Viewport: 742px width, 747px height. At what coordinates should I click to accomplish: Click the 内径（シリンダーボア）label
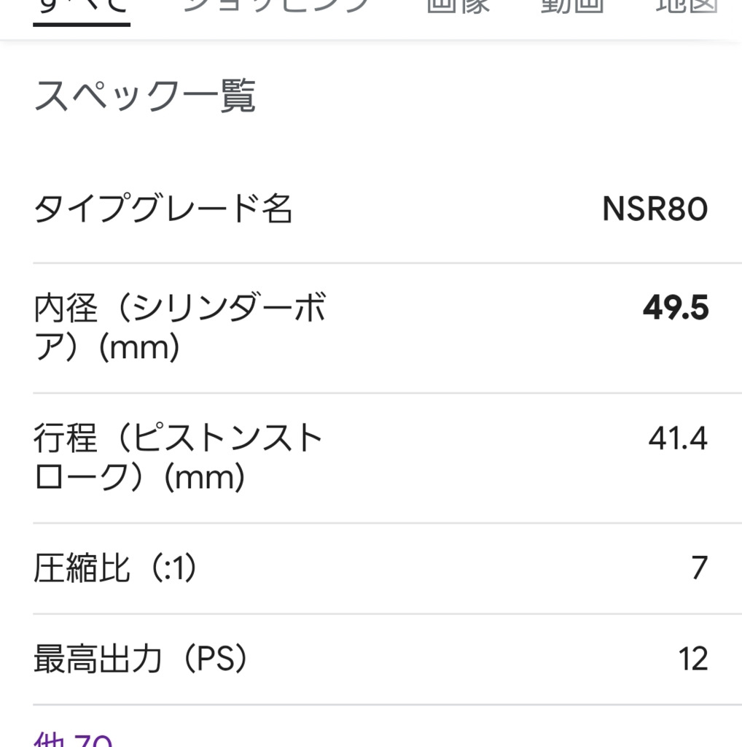179,328
